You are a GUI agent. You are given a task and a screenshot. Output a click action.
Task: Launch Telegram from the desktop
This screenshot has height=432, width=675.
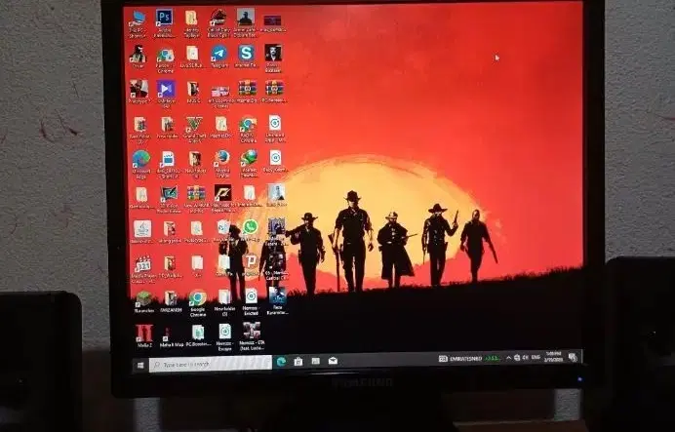click(219, 58)
